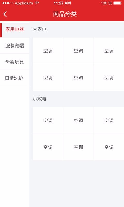Viewport: 124px width, 207px height.
Task: Choose the 日常洗护 category
Action: point(15,78)
